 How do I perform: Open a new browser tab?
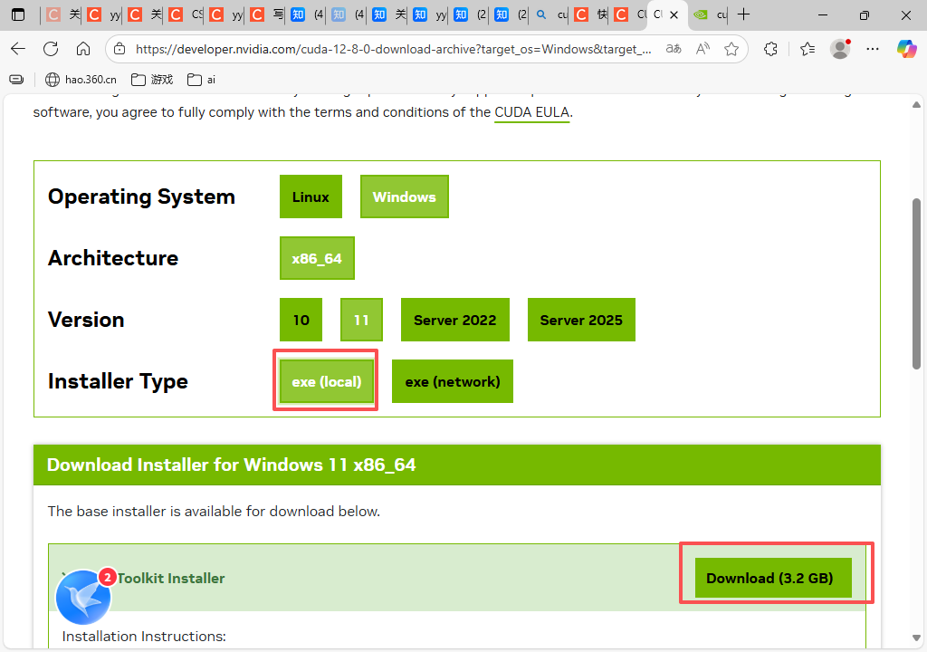point(744,14)
